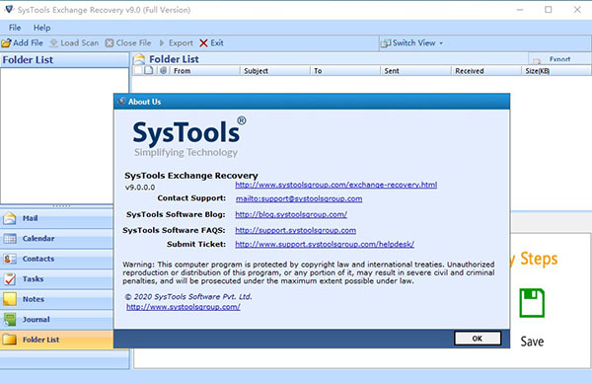Click the green Save floppy disk icon

point(532,303)
